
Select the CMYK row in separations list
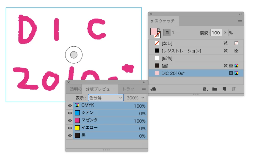[x=110, y=106]
